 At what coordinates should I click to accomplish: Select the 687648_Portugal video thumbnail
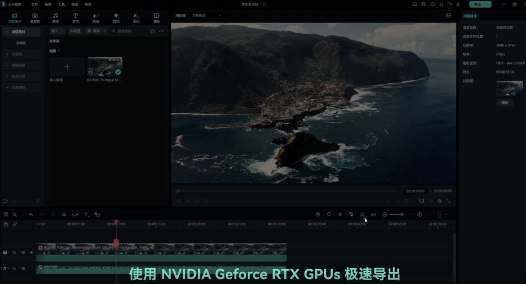tap(104, 67)
